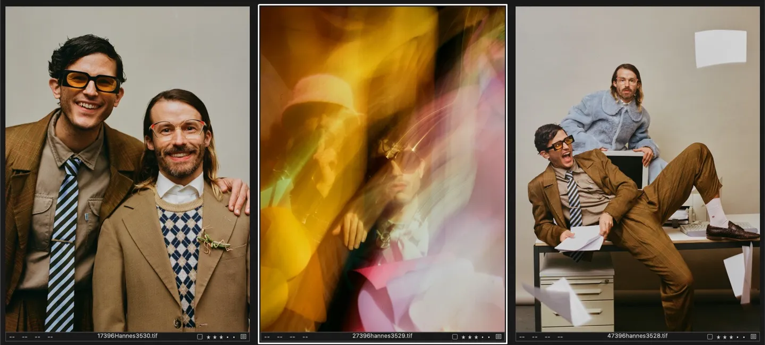
Task: Set the second star on 27396hannes3529.tif
Action: click(x=470, y=337)
